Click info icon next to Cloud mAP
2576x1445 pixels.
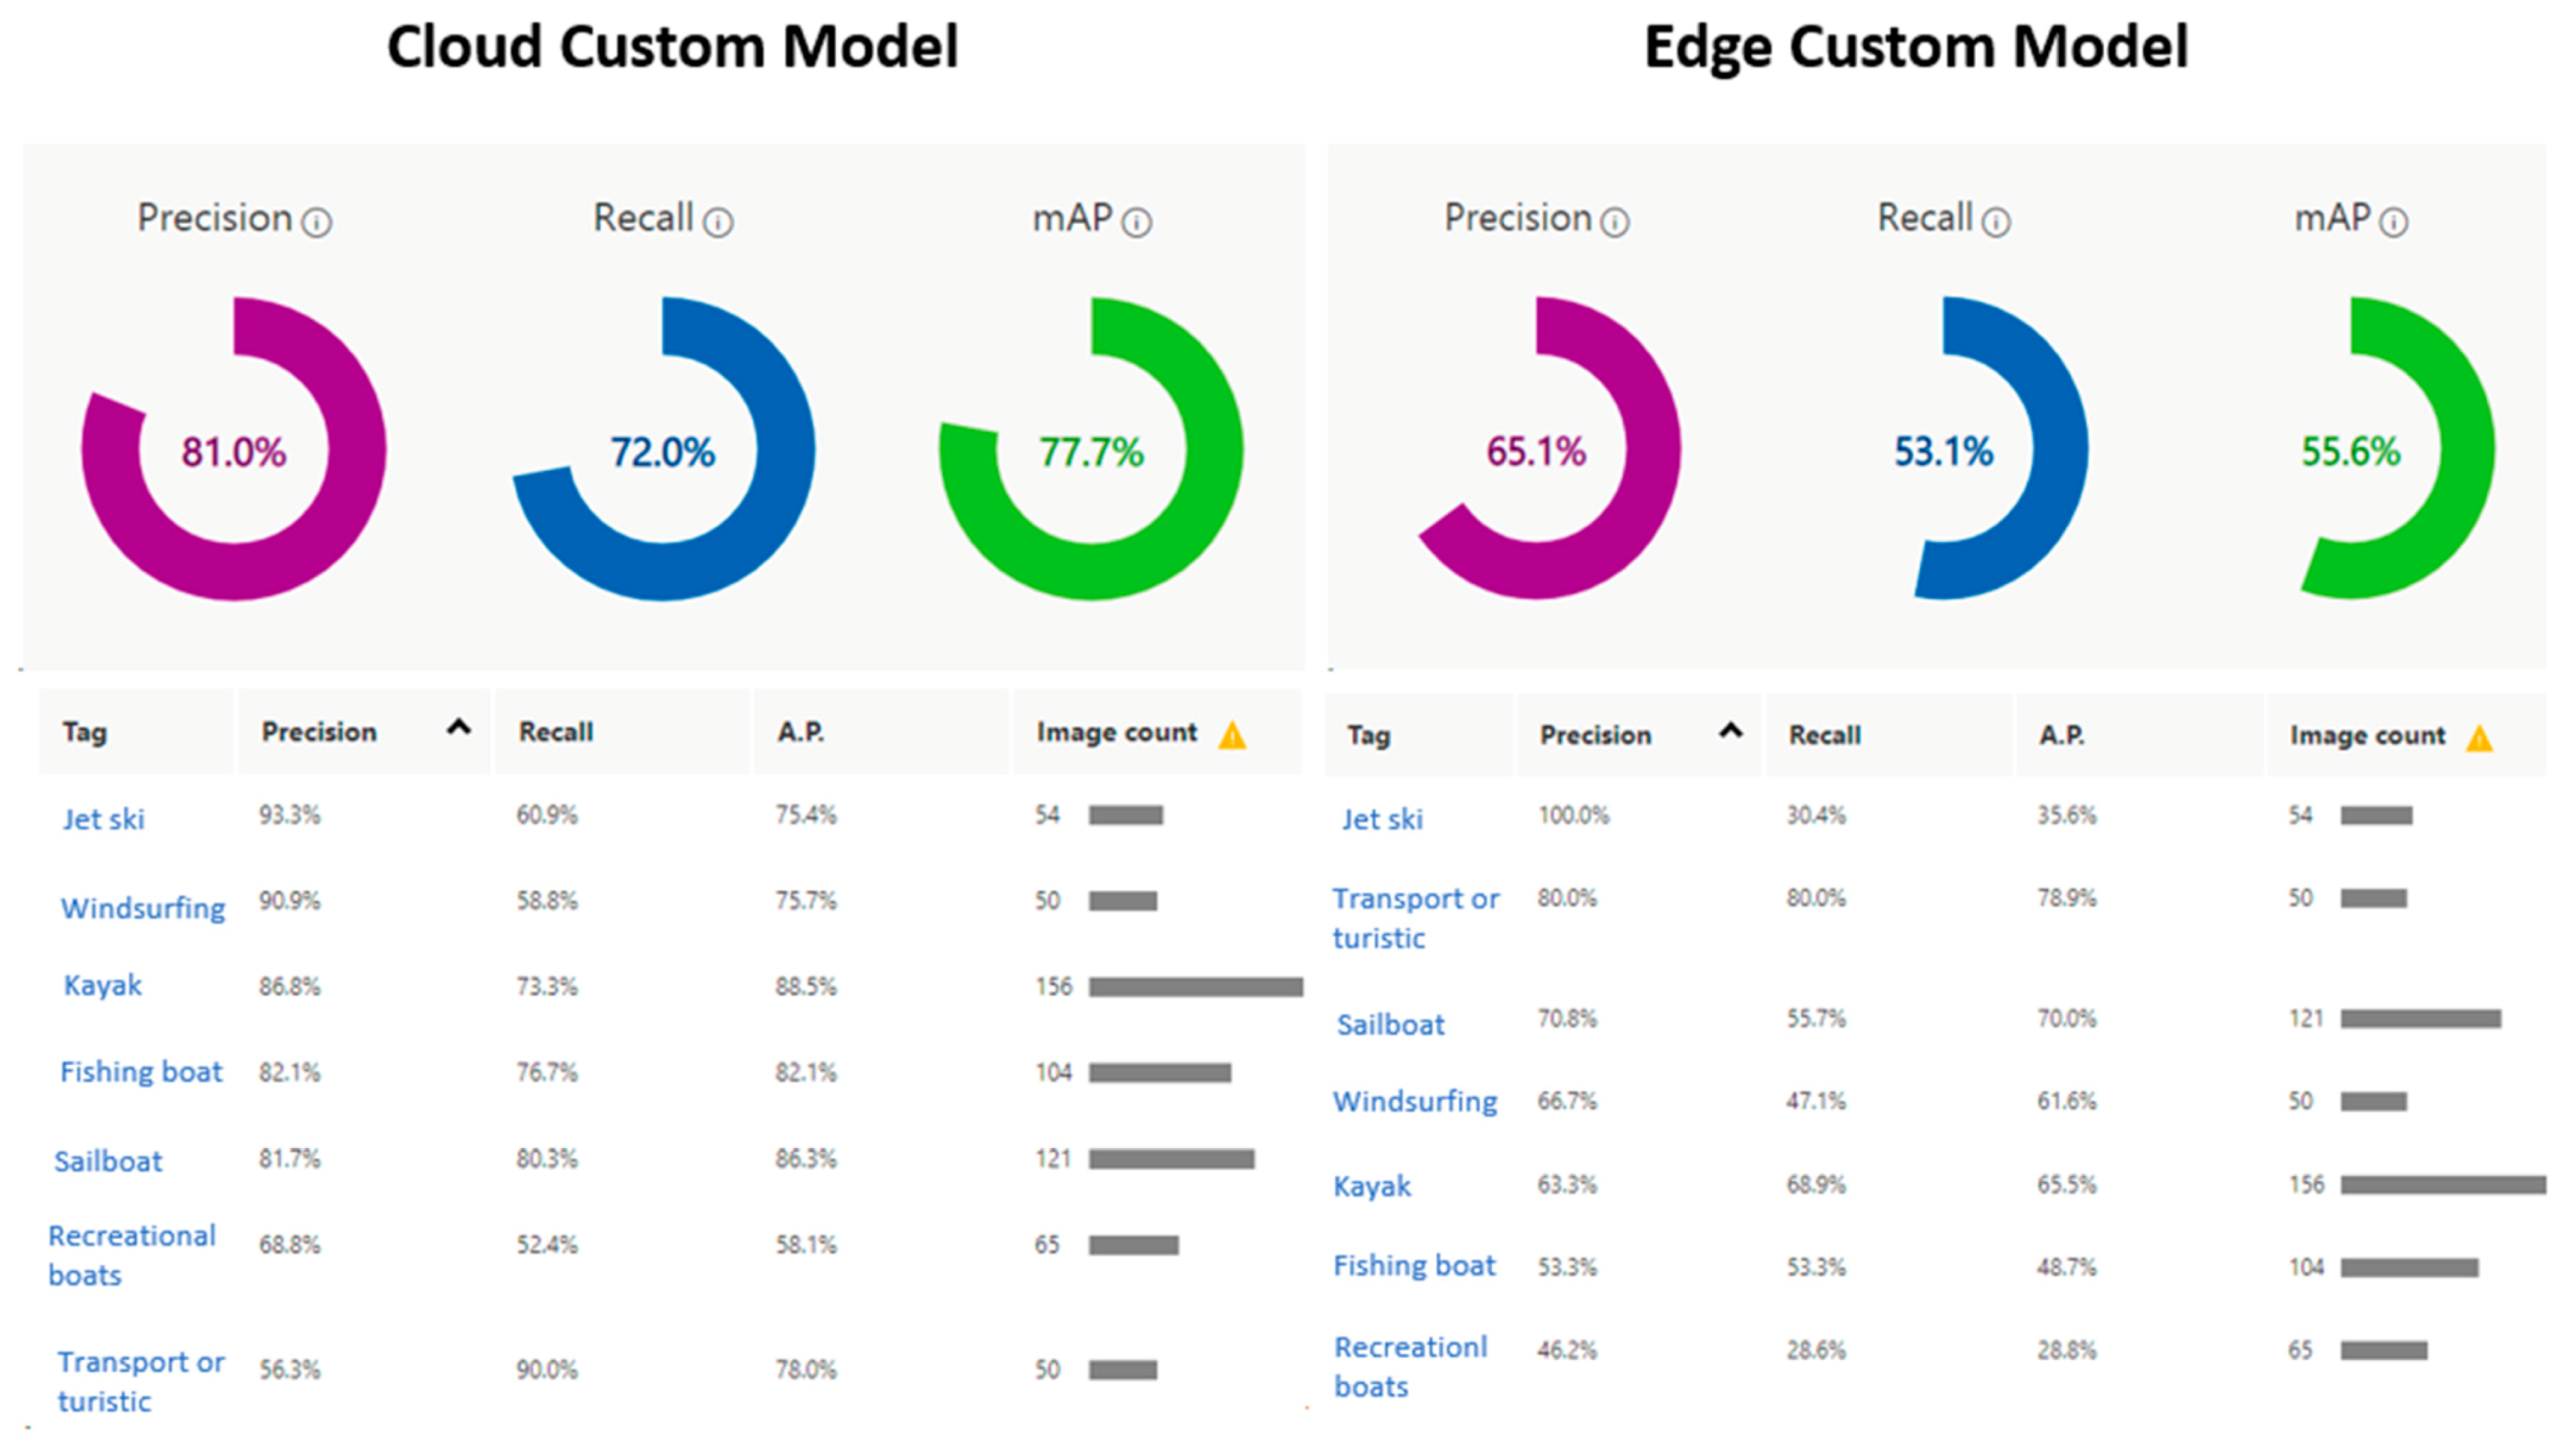(x=1136, y=222)
